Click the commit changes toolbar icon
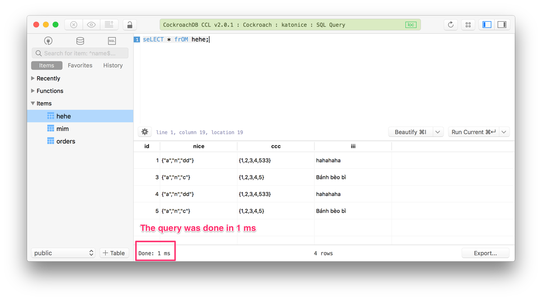The height and width of the screenshot is (300, 542). (109, 25)
